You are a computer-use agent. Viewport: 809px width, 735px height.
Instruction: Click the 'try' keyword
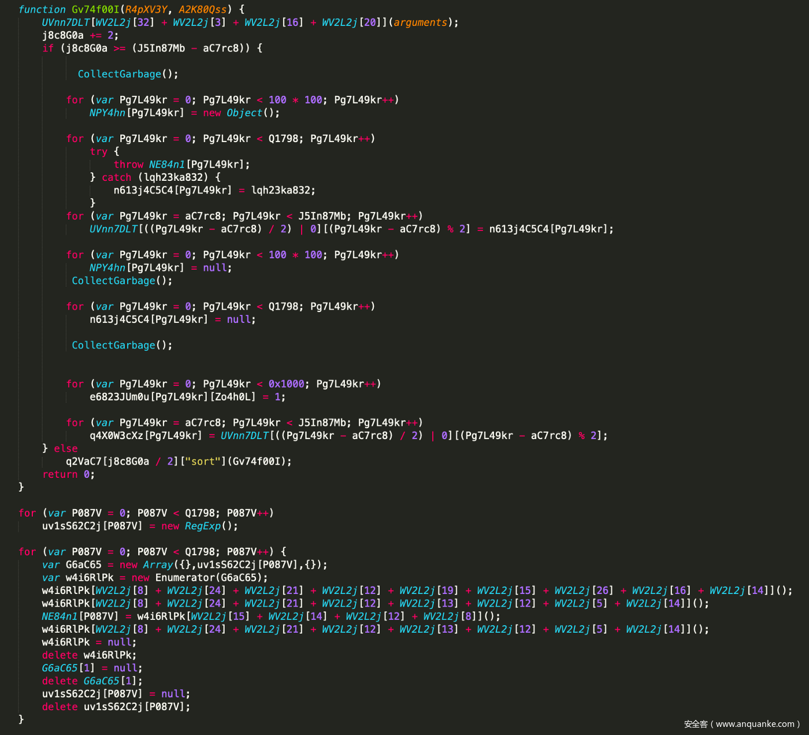pyautogui.click(x=98, y=151)
